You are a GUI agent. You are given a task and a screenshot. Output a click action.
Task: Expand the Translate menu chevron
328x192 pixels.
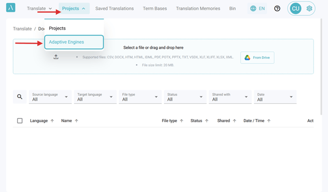(50, 9)
